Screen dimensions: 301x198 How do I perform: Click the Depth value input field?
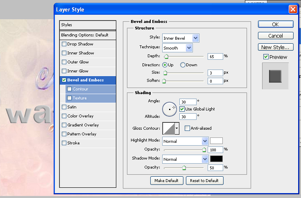tap(215, 56)
